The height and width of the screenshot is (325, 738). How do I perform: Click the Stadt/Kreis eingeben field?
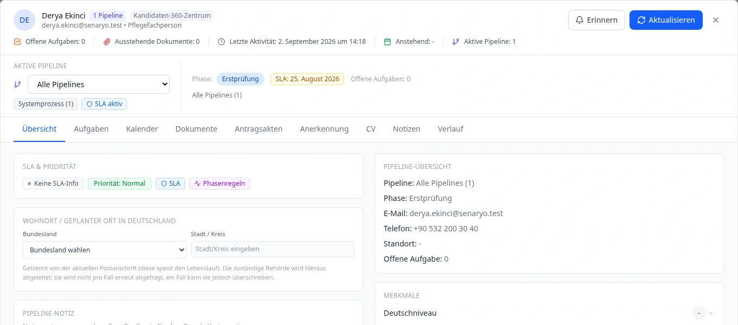pos(272,249)
